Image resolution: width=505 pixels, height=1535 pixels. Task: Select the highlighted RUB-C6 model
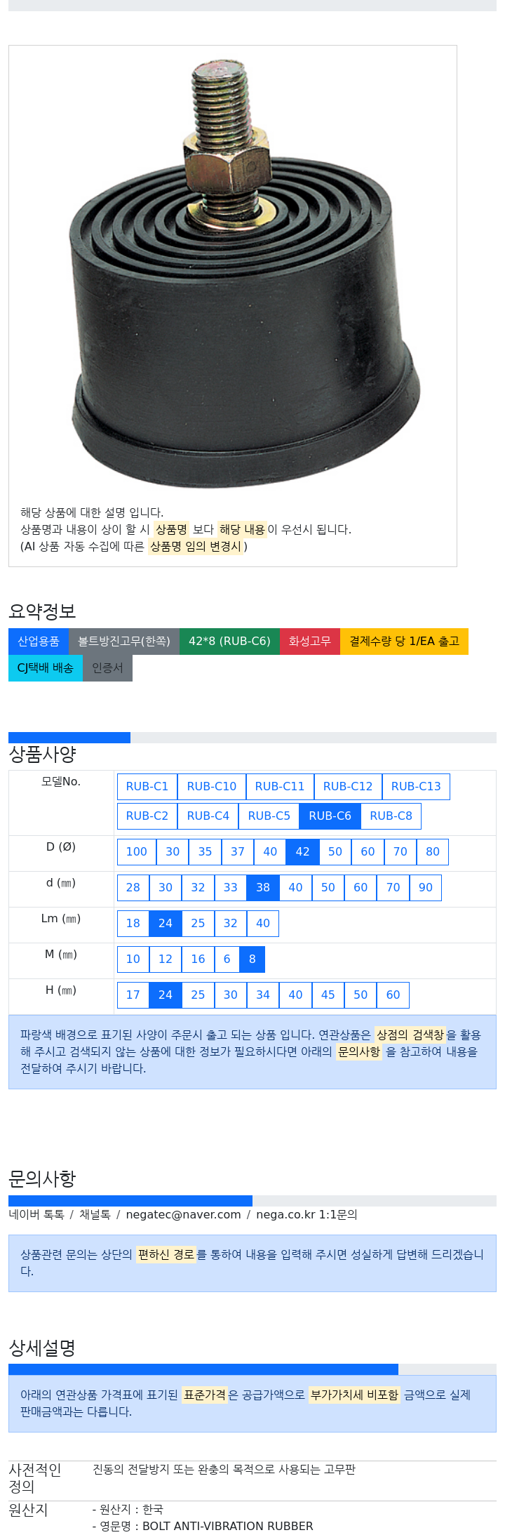330,816
